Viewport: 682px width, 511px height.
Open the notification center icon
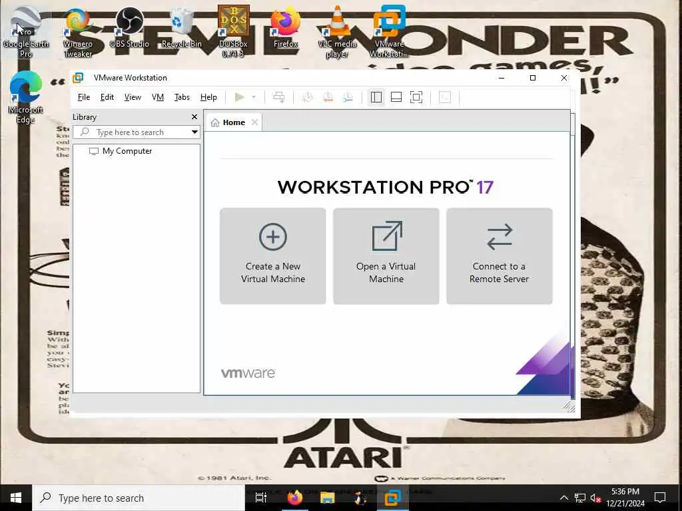(660, 498)
